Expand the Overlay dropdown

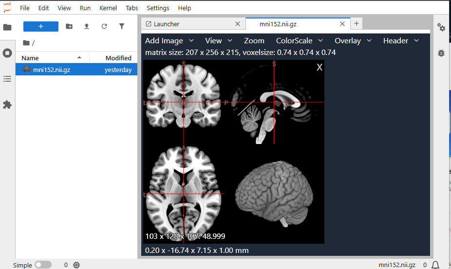coord(353,41)
